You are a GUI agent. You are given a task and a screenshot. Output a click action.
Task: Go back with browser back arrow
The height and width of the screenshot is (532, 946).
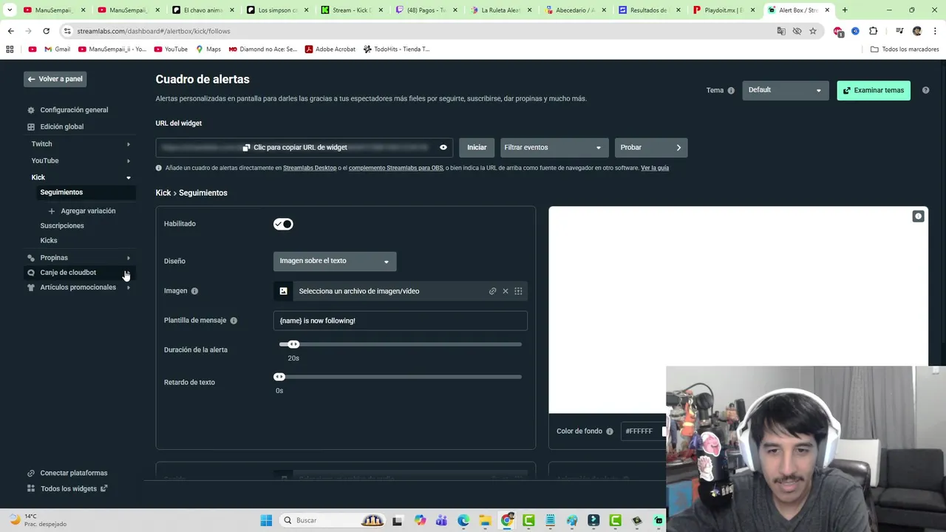click(x=10, y=31)
